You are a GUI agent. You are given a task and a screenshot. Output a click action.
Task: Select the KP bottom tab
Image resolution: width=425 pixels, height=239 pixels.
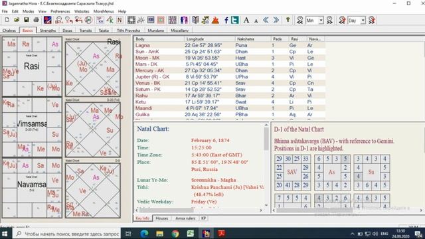(x=204, y=218)
